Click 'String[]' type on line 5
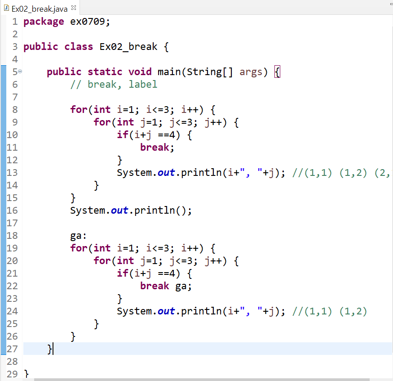Viewport: 393px width, 381px height. point(210,72)
